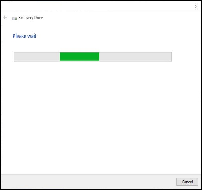Click the empty white area below progress bar

coord(101,116)
